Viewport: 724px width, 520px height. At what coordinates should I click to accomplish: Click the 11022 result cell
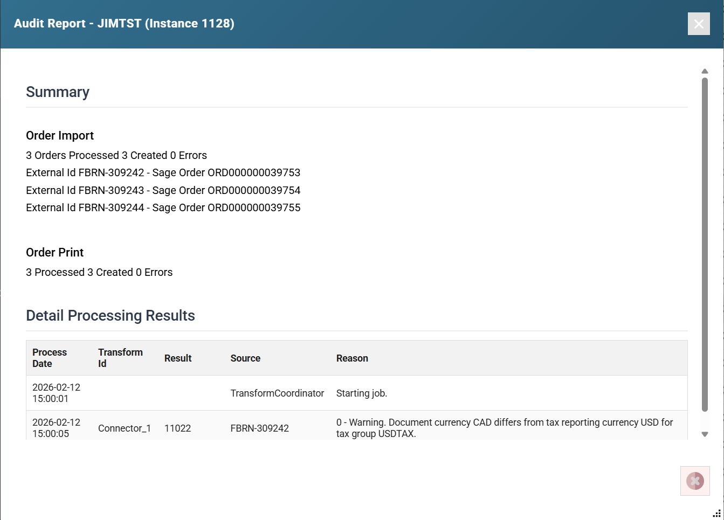178,428
